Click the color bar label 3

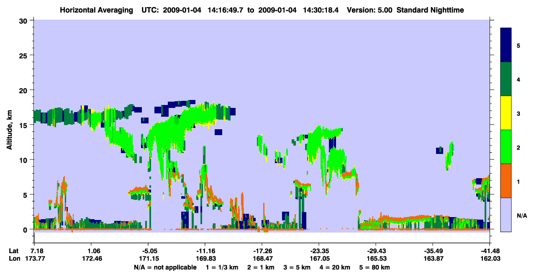[518, 113]
